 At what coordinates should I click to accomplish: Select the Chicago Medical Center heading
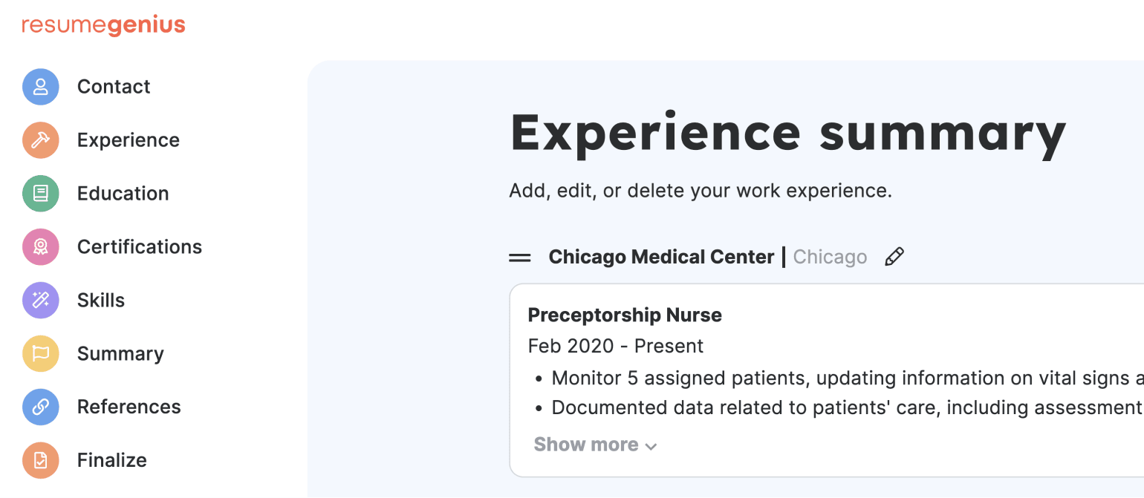(661, 256)
